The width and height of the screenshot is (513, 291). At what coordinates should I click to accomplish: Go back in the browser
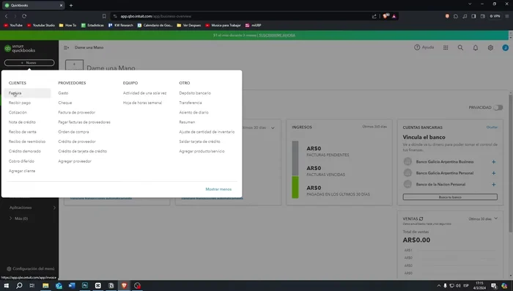point(6,16)
